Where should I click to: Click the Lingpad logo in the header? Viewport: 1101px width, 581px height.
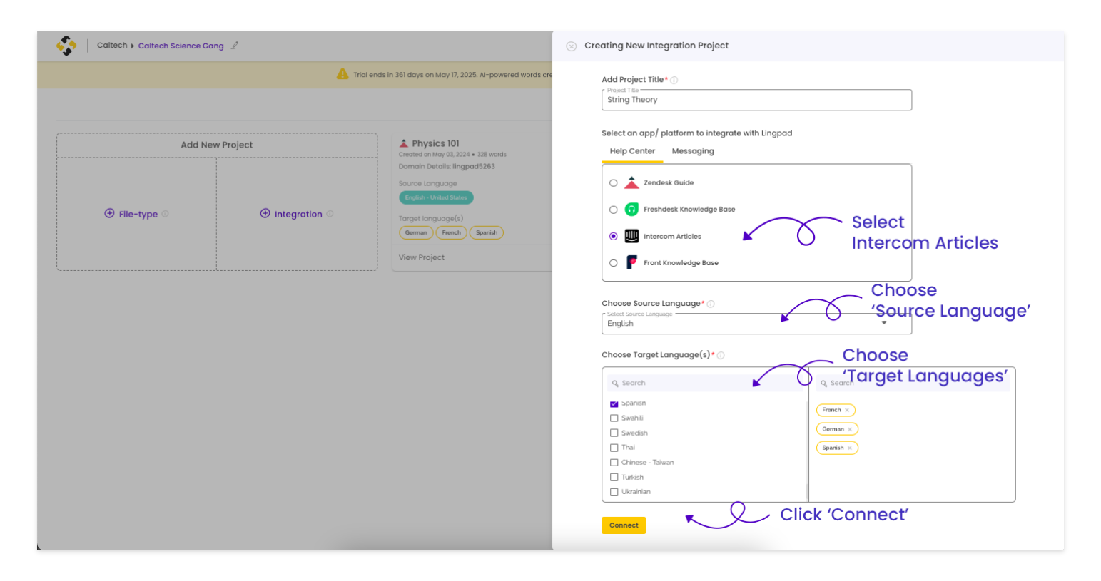66,46
